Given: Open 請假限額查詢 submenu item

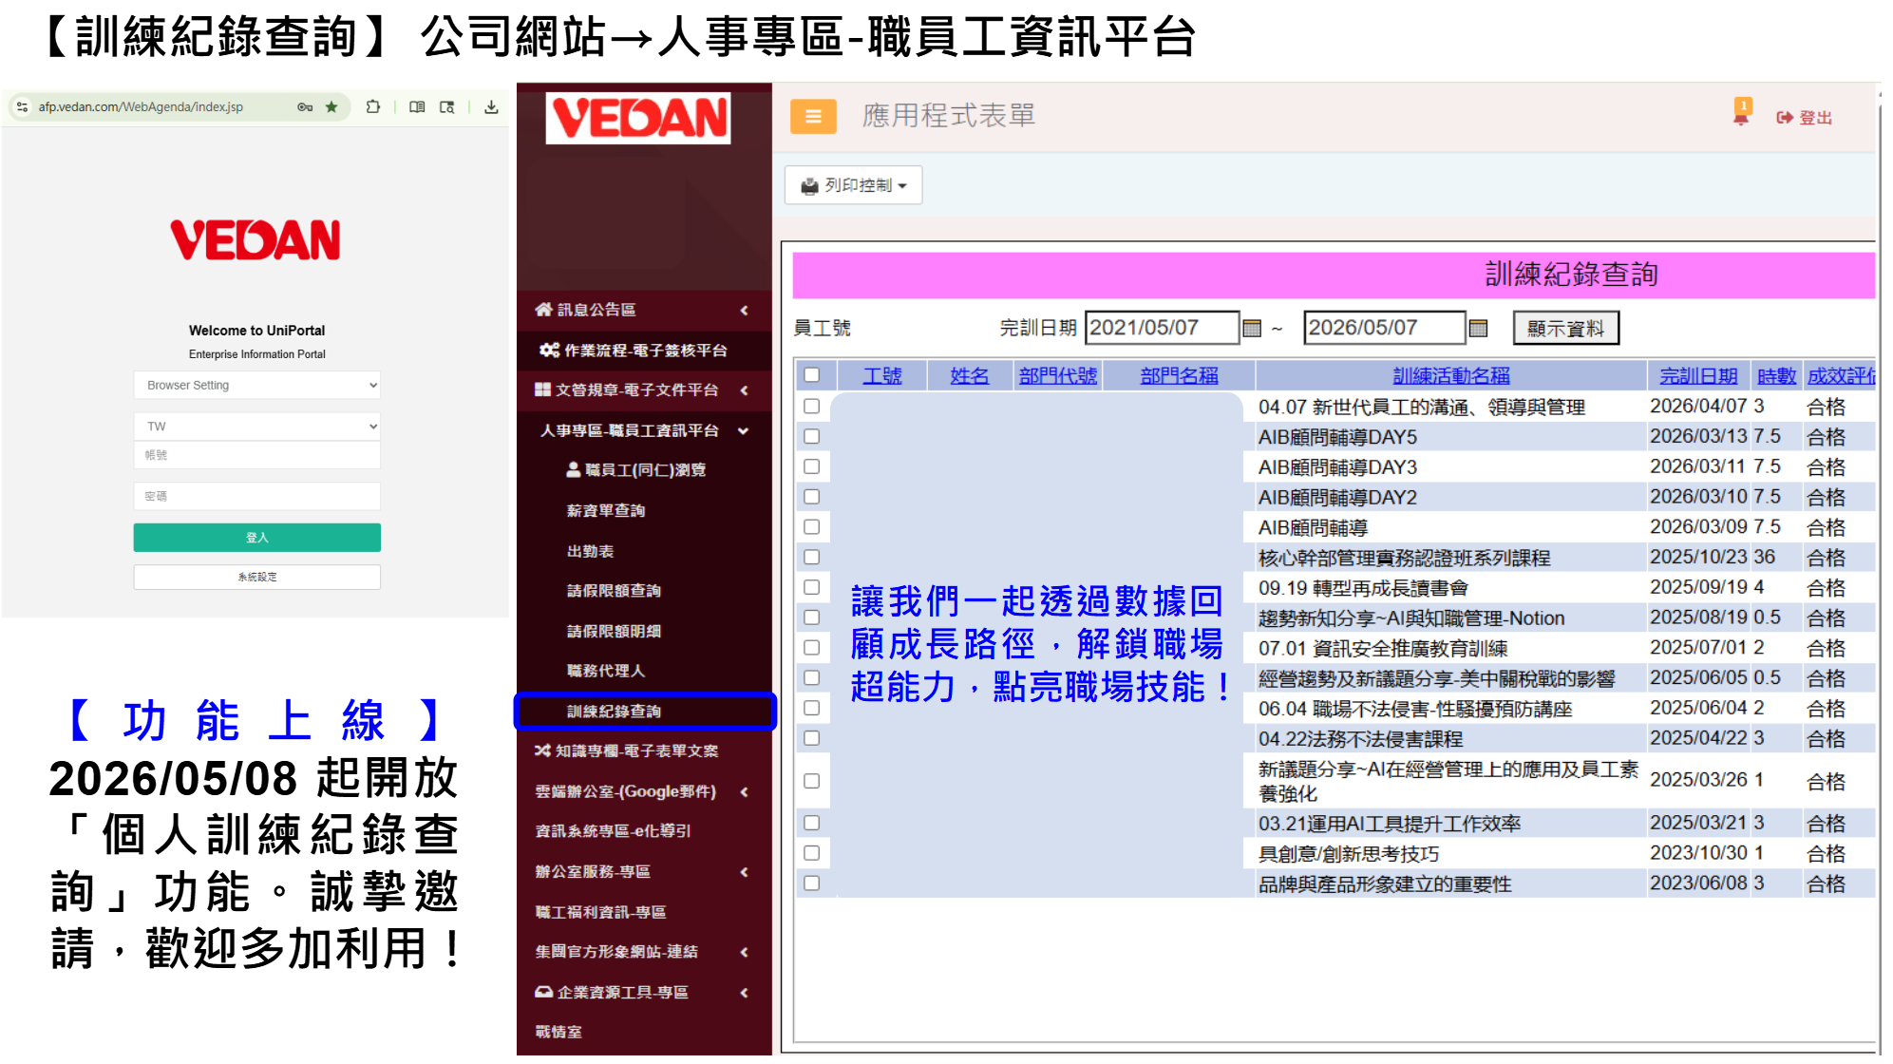Looking at the screenshot, I should 614,591.
